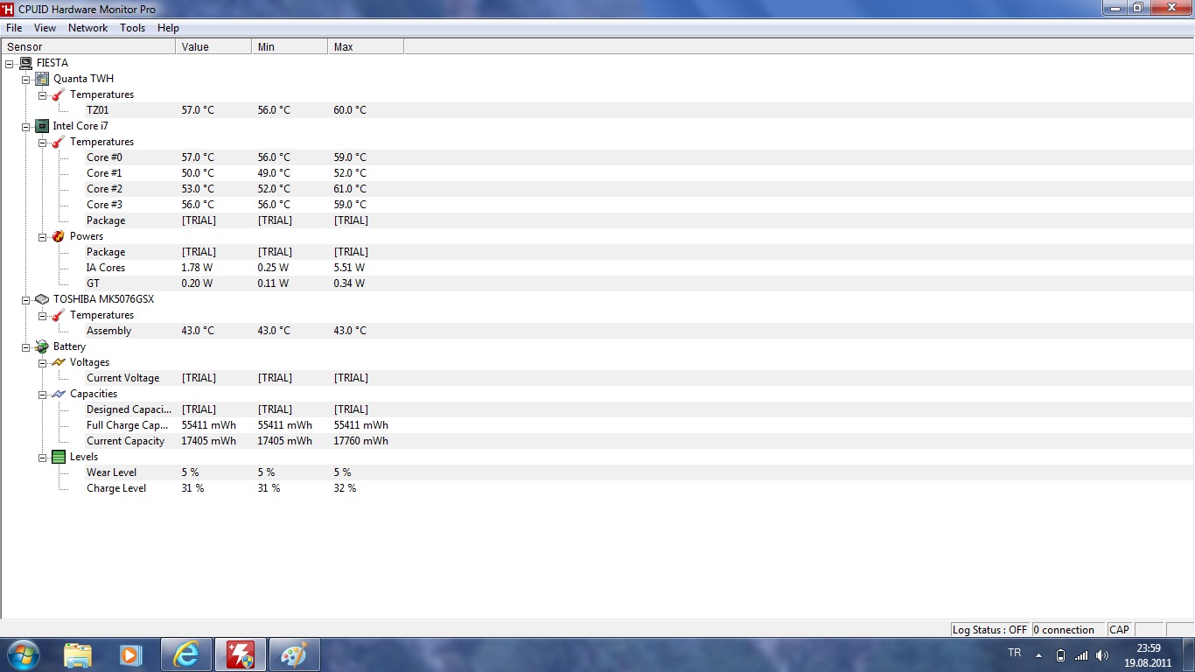Screen dimensions: 1195x672
Task: Collapse the Voltages branch
Action: pyautogui.click(x=43, y=362)
